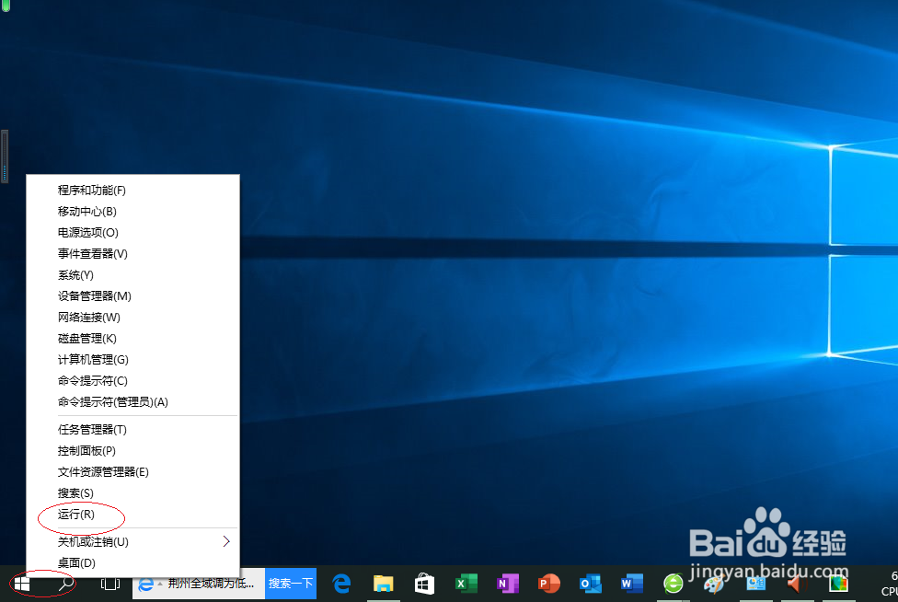Open Outlook from the taskbar

(x=590, y=584)
